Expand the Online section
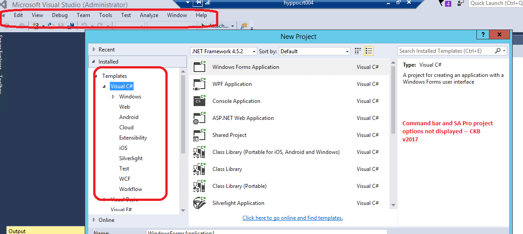Image resolution: width=523 pixels, height=234 pixels. coord(94,220)
